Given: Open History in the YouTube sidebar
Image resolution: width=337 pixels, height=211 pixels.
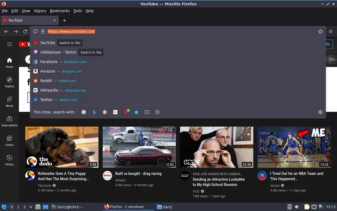Looking at the screenshot, I should pos(9,160).
